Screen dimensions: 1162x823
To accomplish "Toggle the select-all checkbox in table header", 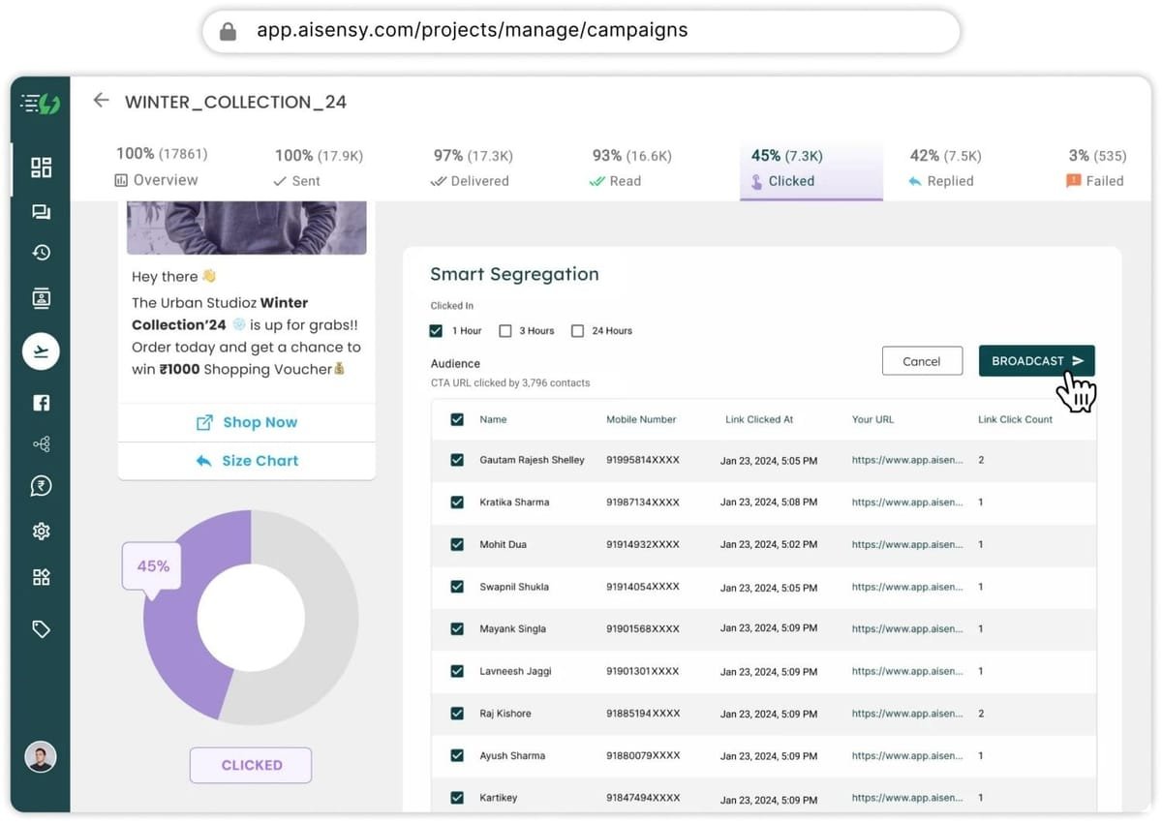I will [457, 419].
